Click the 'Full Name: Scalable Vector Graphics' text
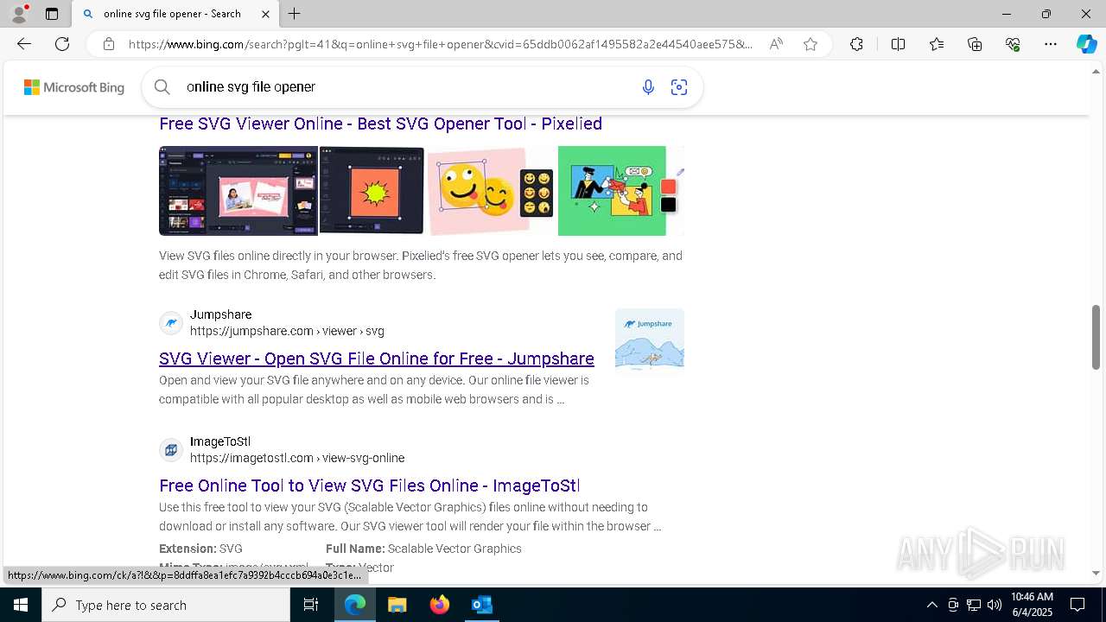This screenshot has width=1106, height=622. click(423, 549)
